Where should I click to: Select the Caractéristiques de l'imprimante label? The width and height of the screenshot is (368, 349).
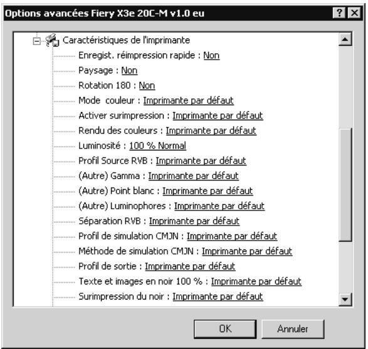[x=126, y=40]
